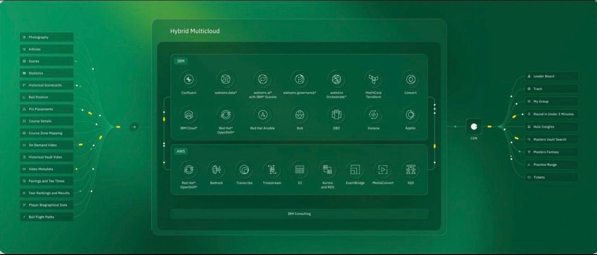Screen dimensions: 597x255
Task: Click the Apptio icon
Action: (x=411, y=115)
